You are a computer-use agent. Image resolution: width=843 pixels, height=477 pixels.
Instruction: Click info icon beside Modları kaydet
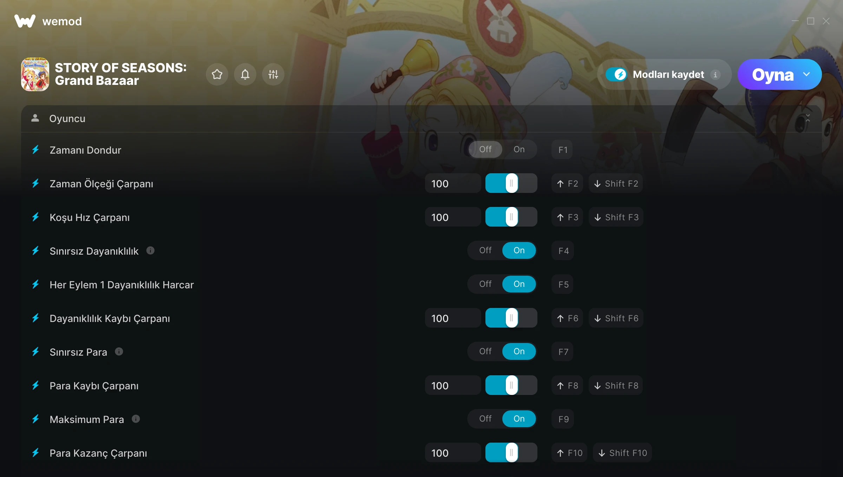click(715, 75)
